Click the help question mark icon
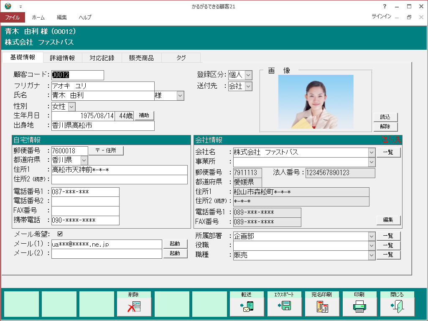The height and width of the screenshot is (321, 428). point(385,6)
